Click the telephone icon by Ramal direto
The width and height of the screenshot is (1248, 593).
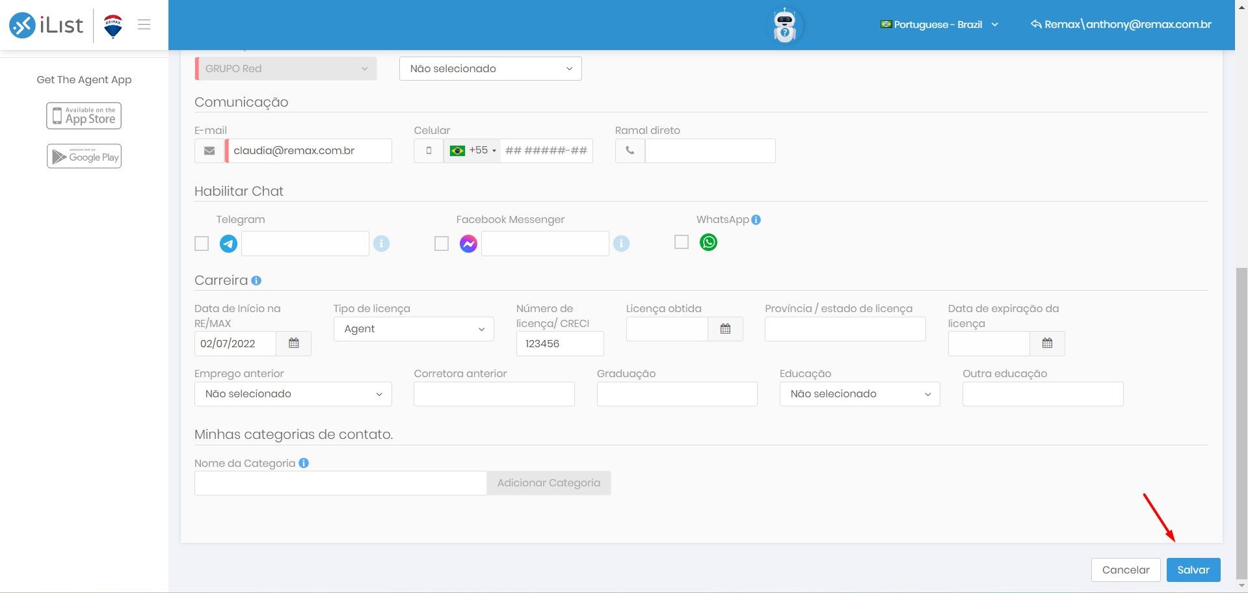tap(630, 151)
